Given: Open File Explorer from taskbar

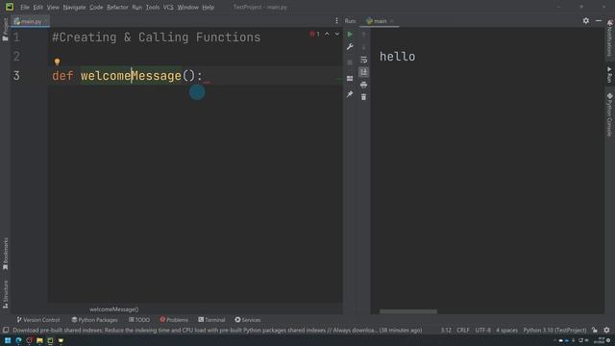Looking at the screenshot, I should (x=39, y=340).
